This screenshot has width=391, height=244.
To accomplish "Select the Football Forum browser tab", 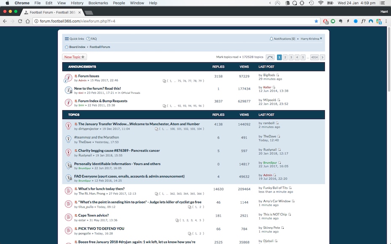I will (x=52, y=12).
